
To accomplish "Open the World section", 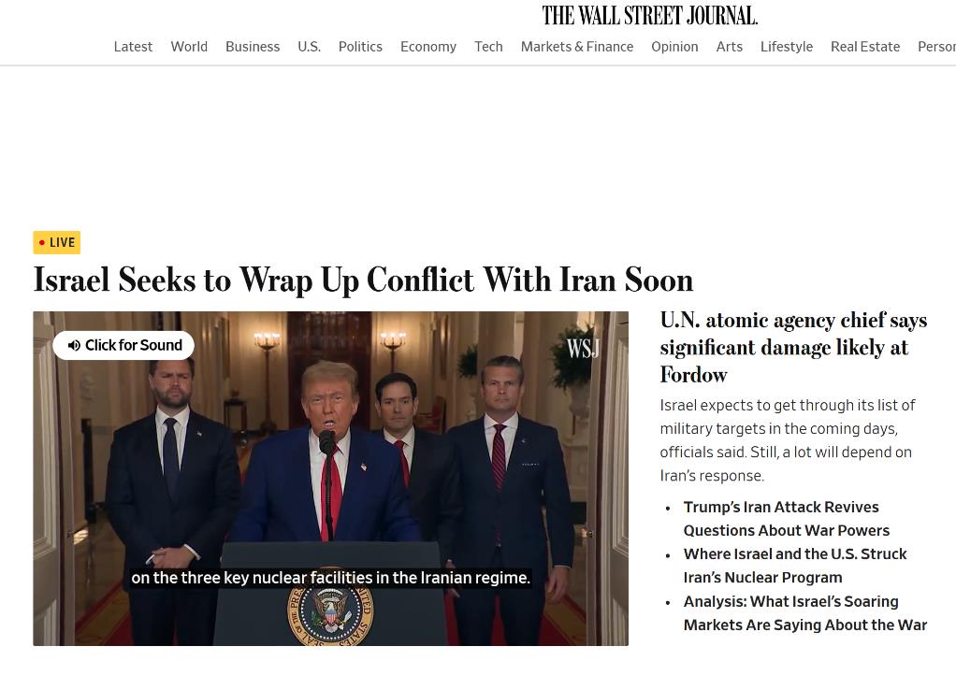I will pos(189,47).
